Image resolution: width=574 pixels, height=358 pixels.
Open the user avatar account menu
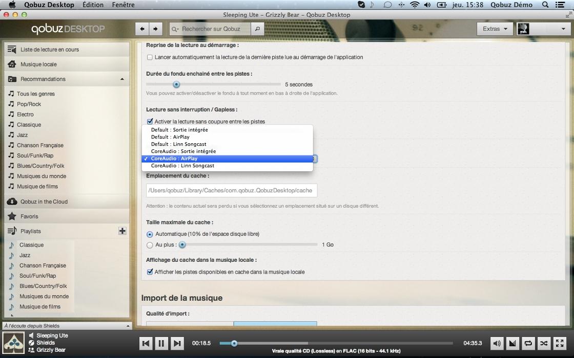click(543, 29)
